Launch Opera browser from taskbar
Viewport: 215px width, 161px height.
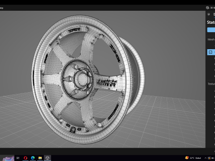[26, 158]
